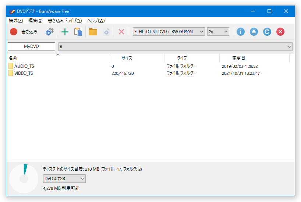Sort by the サイズ column header
Screen dimensions: 301x202
pyautogui.click(x=137, y=58)
